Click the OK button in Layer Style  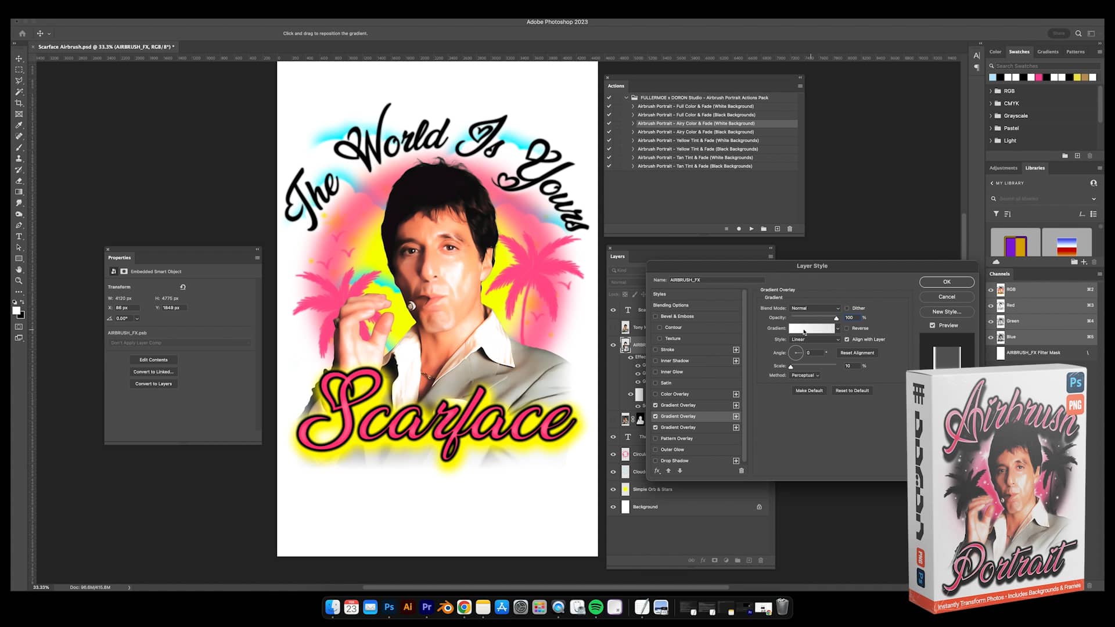947,282
